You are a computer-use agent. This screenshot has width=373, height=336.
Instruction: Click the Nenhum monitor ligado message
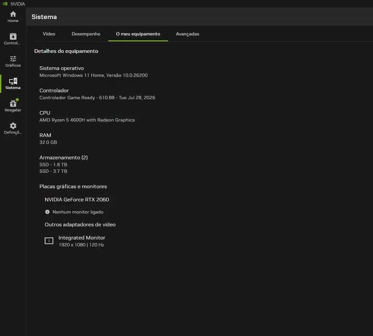(x=78, y=212)
